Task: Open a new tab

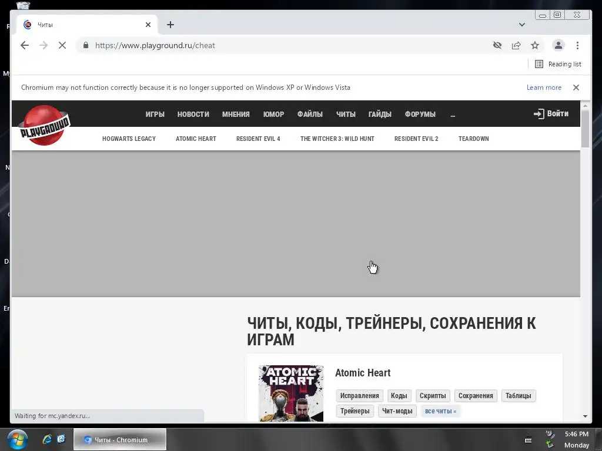Action: coord(170,25)
